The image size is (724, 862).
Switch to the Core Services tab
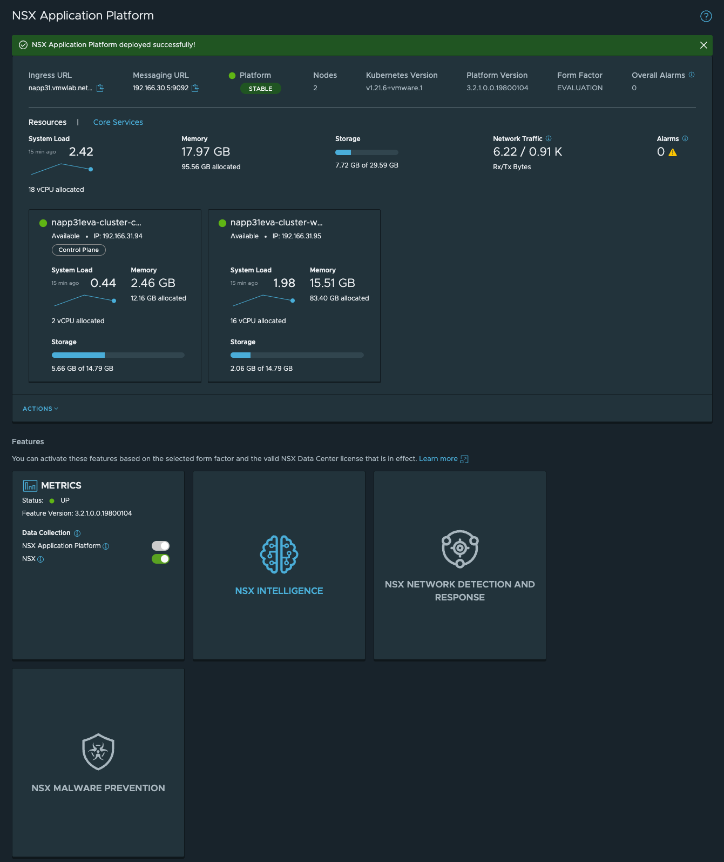(118, 122)
